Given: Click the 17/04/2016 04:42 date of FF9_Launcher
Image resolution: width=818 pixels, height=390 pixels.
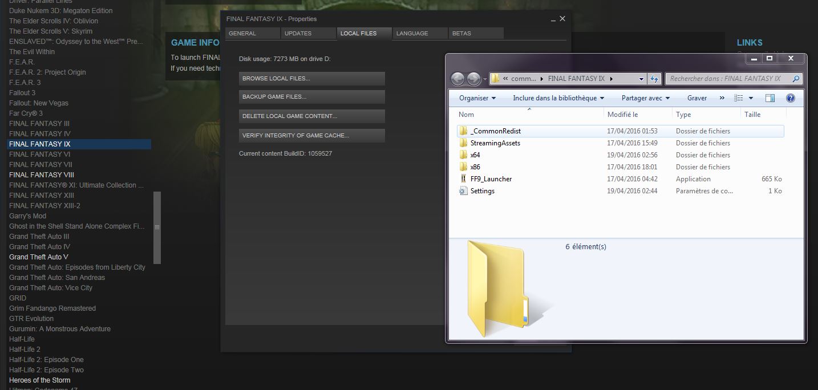Looking at the screenshot, I should (x=632, y=179).
